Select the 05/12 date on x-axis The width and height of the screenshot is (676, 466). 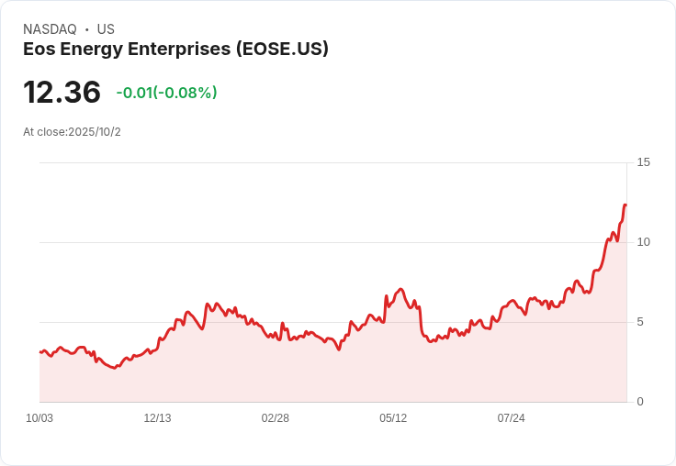pos(393,418)
